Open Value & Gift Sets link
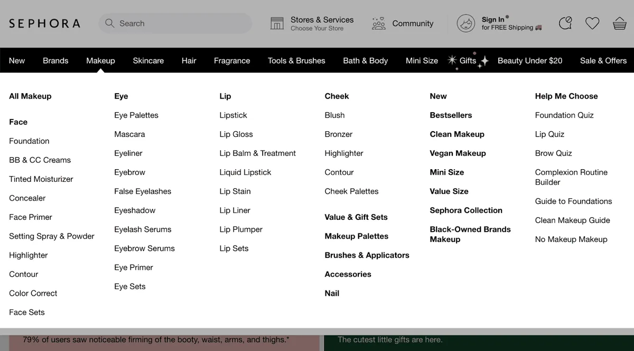634x351 pixels. 356,217
